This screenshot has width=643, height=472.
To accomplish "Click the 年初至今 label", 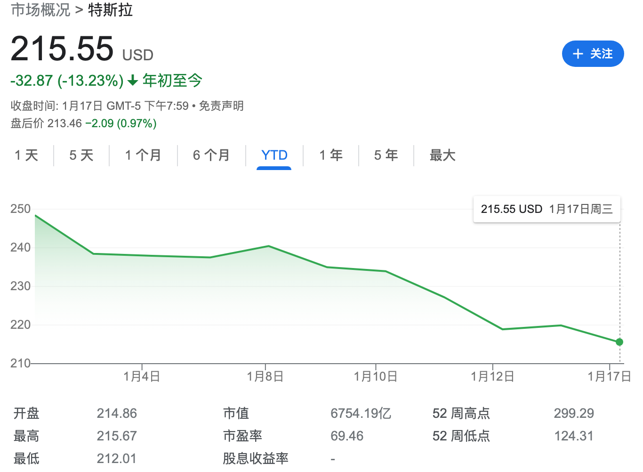I will (172, 81).
